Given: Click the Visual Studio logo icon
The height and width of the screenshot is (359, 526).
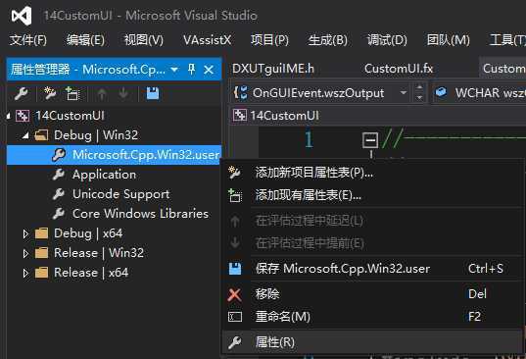Looking at the screenshot, I should [x=22, y=16].
